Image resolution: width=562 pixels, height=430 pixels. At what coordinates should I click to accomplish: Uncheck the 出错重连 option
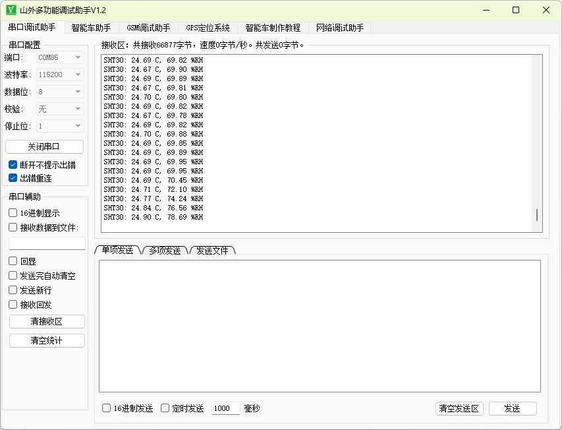tap(13, 178)
